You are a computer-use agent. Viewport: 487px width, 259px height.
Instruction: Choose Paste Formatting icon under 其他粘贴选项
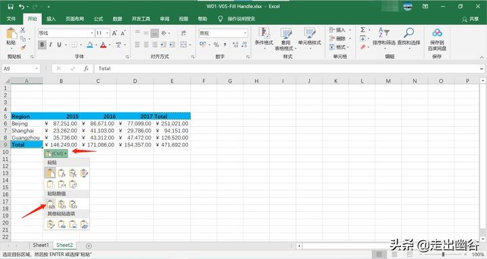(x=51, y=224)
